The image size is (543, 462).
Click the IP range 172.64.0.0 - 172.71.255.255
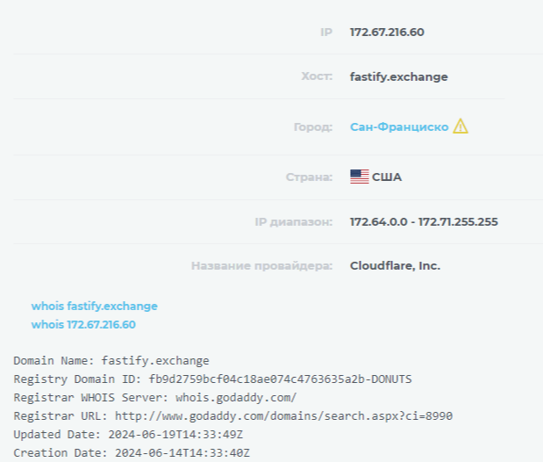(x=424, y=222)
